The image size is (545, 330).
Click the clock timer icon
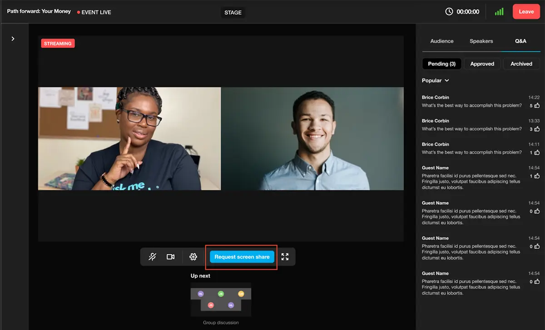pos(449,12)
